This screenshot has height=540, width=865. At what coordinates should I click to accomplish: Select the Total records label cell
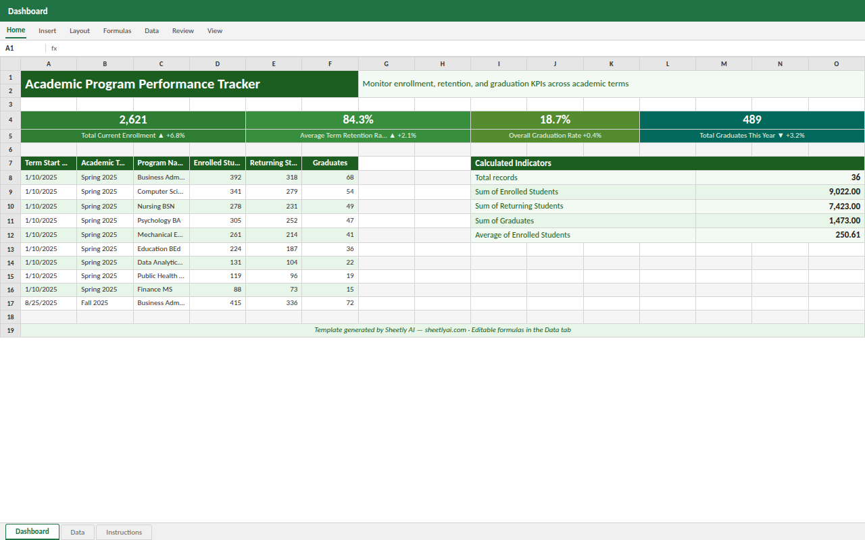coord(583,178)
